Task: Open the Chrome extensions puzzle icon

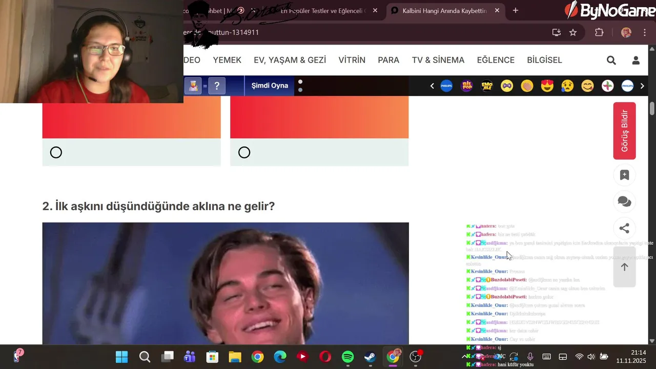Action: [599, 32]
